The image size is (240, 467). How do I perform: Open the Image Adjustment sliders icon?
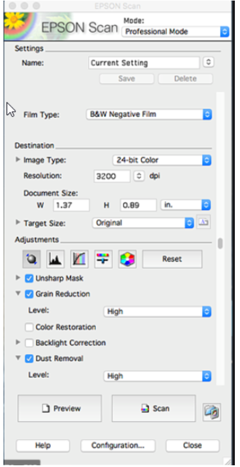[103, 259]
